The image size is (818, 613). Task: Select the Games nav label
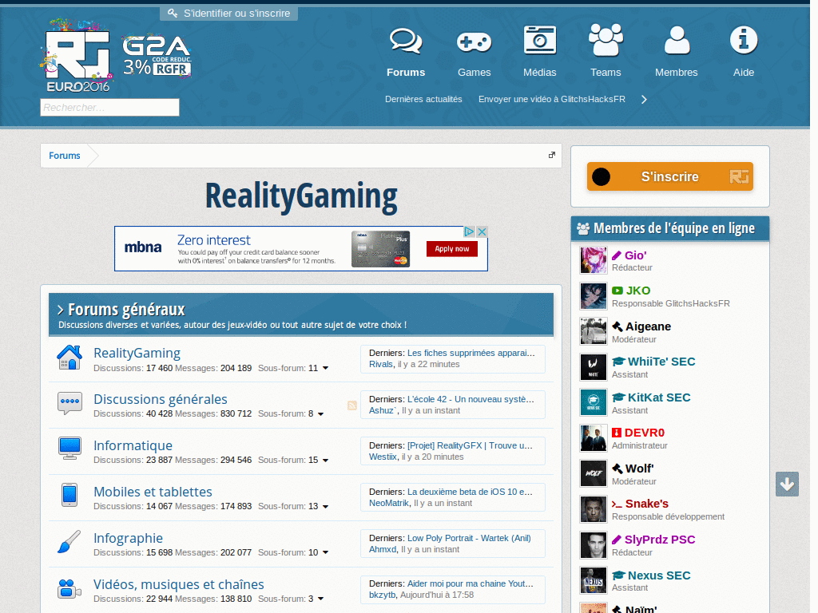click(x=475, y=73)
